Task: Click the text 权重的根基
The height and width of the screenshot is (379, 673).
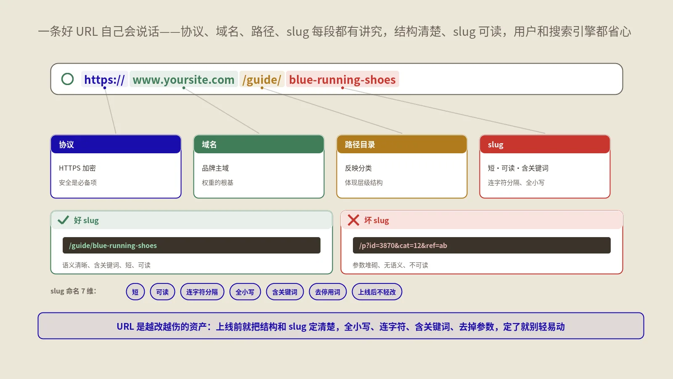Action: tap(217, 182)
